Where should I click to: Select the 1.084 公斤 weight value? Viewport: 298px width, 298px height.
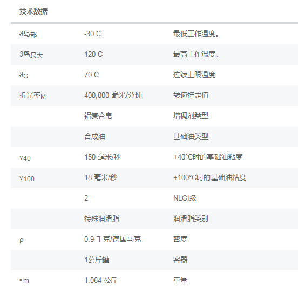click(101, 281)
